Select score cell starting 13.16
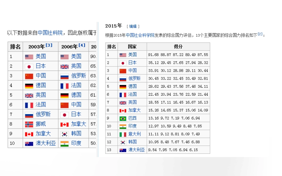282x176 pixels. point(178,118)
